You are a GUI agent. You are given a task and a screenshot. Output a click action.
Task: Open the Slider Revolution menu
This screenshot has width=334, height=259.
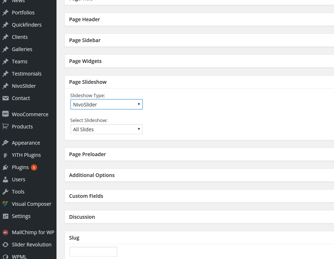tap(31, 245)
